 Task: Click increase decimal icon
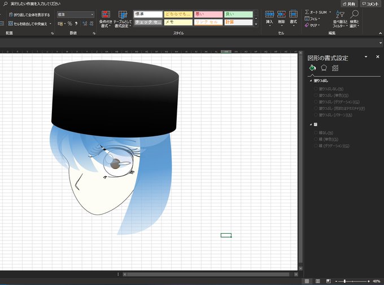[x=85, y=24]
